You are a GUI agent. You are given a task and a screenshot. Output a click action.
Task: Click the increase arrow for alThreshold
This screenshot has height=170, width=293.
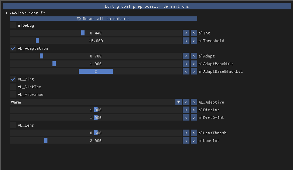pos(194,41)
